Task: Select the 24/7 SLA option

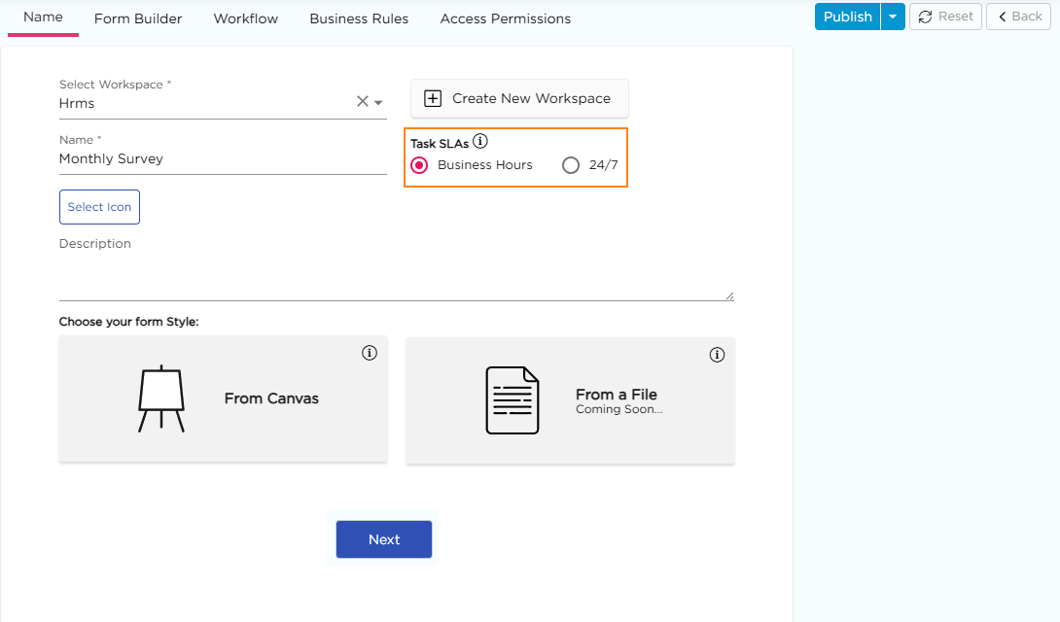Action: tap(571, 165)
